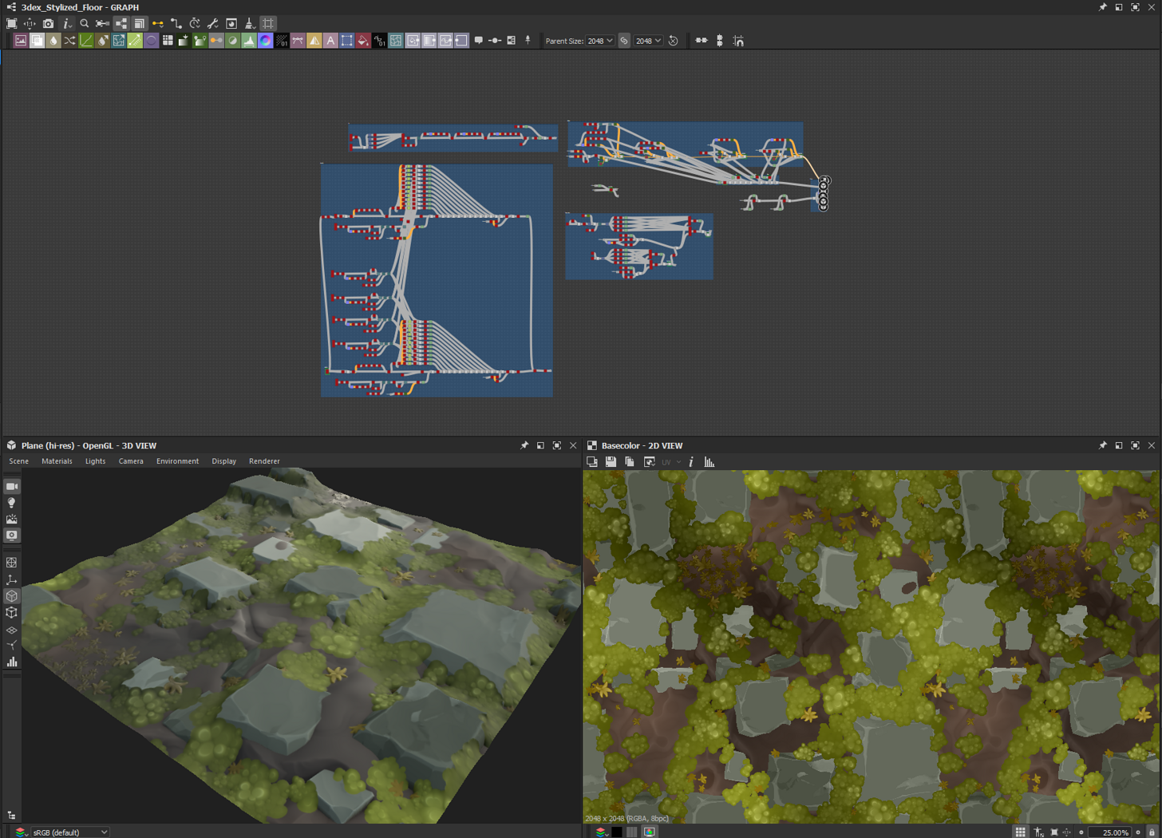Insert a comment via the speech bubble icon
1162x838 pixels.
pos(478,41)
